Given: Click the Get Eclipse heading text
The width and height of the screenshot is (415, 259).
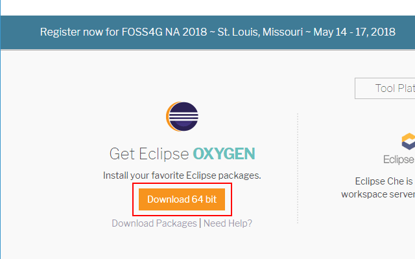Looking at the screenshot, I should click(x=149, y=154).
